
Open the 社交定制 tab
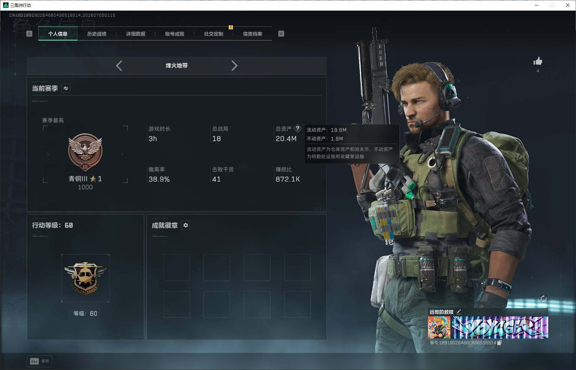214,34
